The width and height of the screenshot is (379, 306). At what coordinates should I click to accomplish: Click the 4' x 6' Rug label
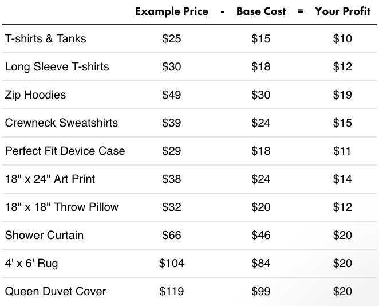pos(31,263)
